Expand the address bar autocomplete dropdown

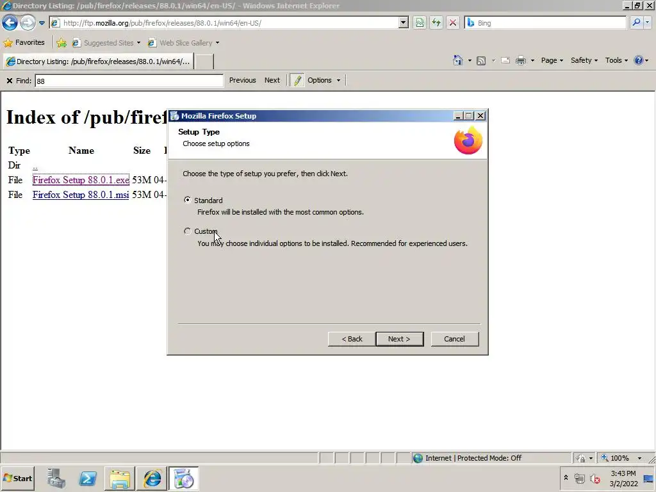pyautogui.click(x=404, y=22)
